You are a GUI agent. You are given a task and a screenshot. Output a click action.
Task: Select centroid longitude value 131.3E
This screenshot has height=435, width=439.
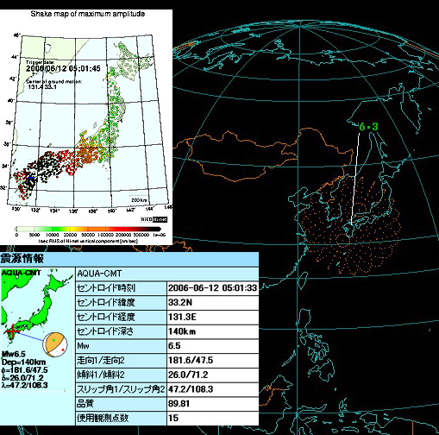click(212, 317)
